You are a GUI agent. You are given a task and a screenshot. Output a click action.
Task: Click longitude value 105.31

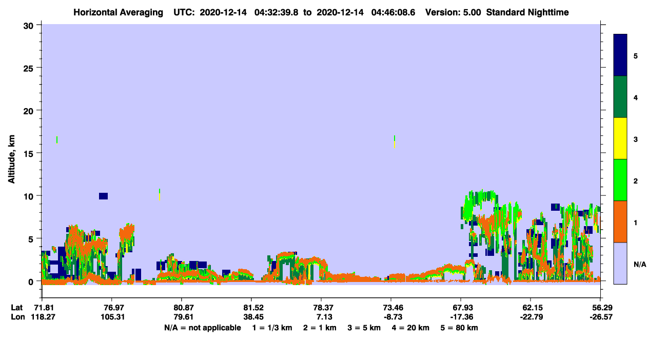[112, 317]
